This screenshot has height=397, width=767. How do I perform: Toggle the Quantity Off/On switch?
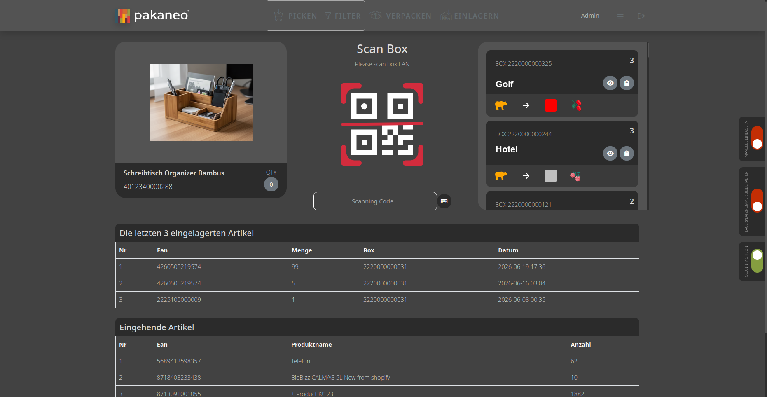coord(757,261)
